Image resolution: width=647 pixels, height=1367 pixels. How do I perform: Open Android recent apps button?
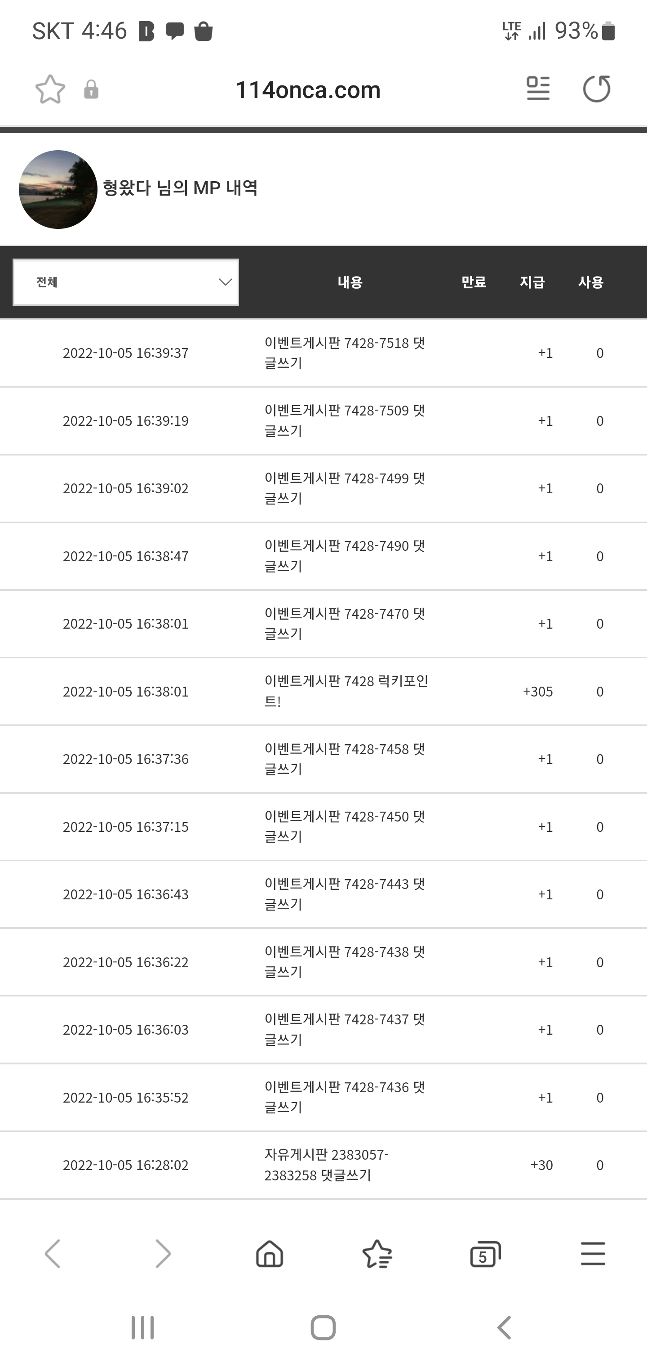(x=142, y=1327)
